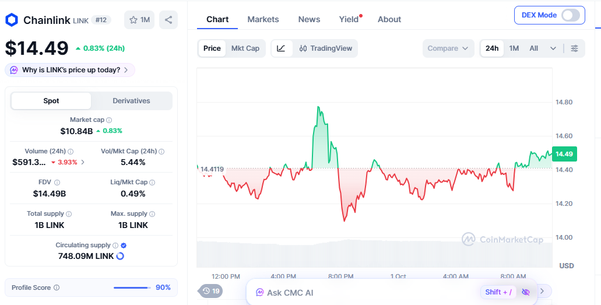
Task: Click the 3.93% volume change value
Action: pos(64,162)
